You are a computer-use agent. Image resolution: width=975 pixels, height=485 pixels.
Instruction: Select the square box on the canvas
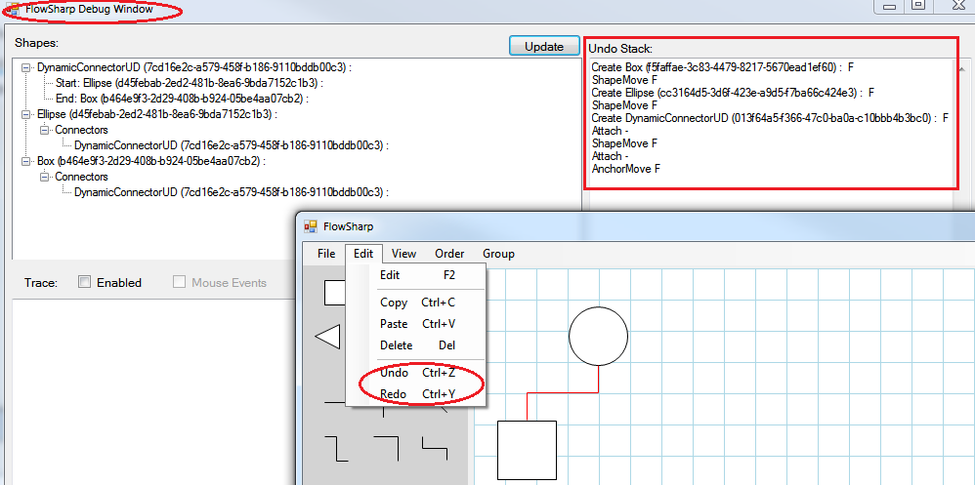point(527,450)
